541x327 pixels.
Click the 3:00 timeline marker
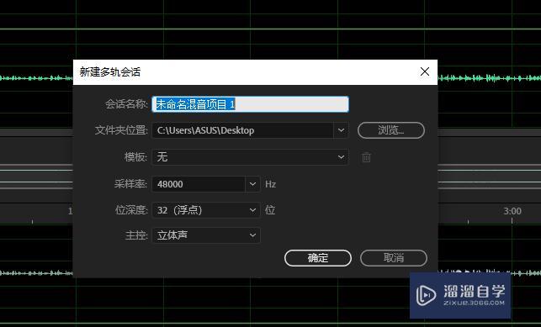click(x=512, y=211)
